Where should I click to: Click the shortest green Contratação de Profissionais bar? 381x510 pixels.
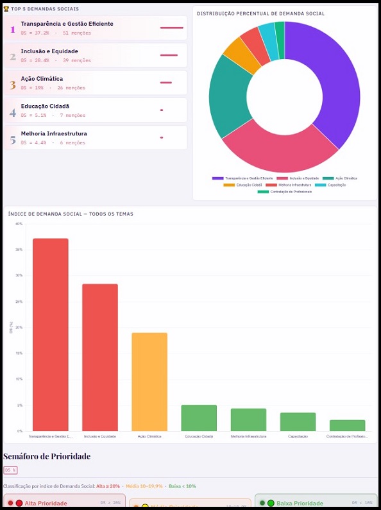[347, 425]
